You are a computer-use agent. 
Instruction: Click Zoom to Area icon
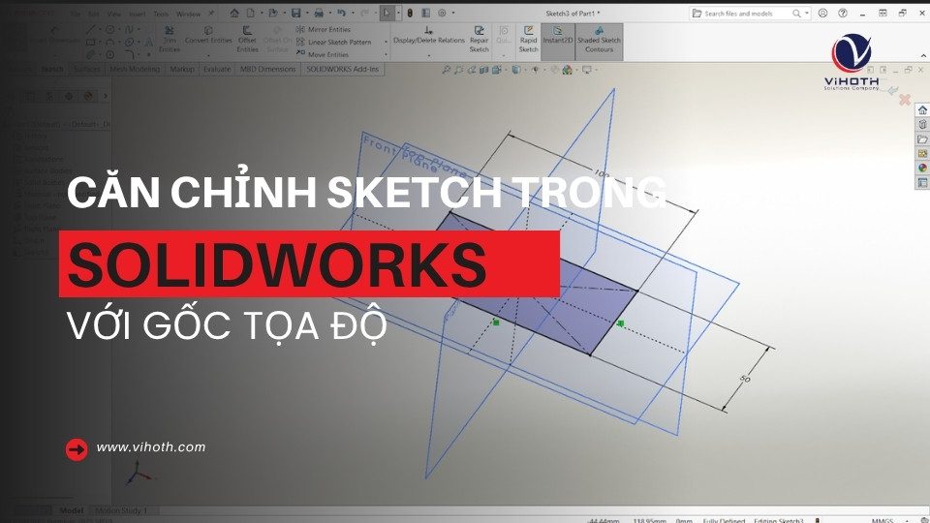click(x=458, y=70)
